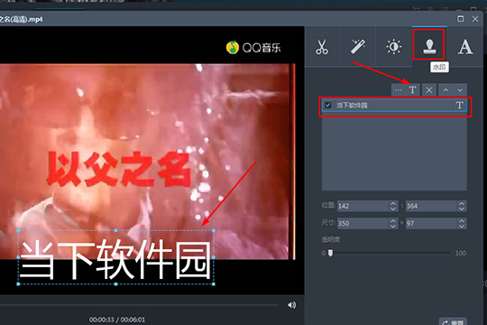Click the 00:00:33 / 00:06:01 time display
Screen dimensions: 487x325
click(x=117, y=320)
